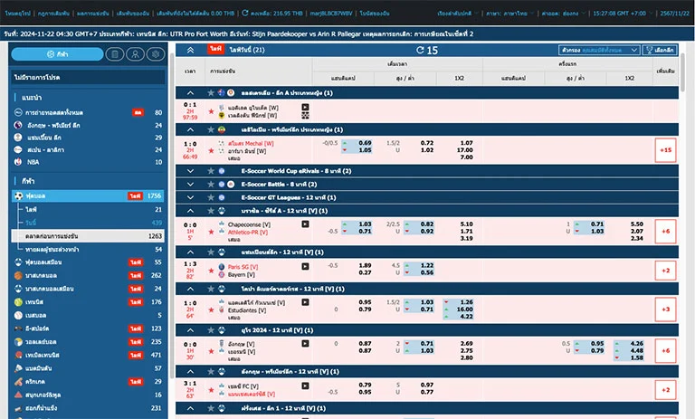Collapse all leagues with double chevron icon

[190, 51]
